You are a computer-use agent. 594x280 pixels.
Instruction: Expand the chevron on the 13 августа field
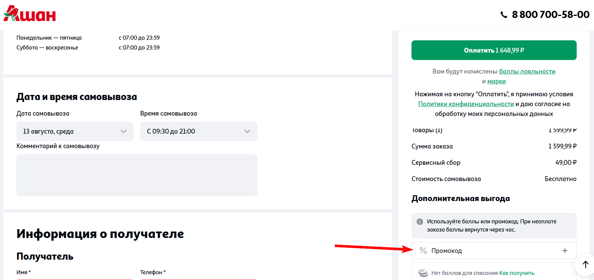[x=123, y=132]
